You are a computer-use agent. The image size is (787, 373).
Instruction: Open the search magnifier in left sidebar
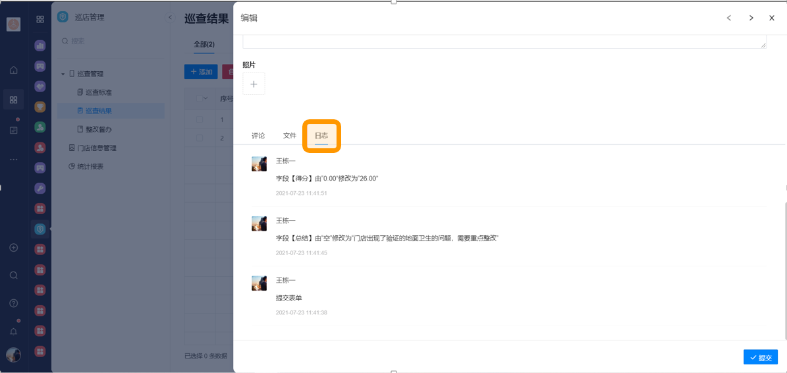pos(13,275)
